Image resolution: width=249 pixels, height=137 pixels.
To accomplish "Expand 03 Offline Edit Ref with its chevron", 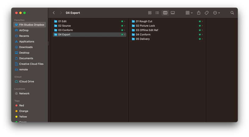I will [202, 30].
